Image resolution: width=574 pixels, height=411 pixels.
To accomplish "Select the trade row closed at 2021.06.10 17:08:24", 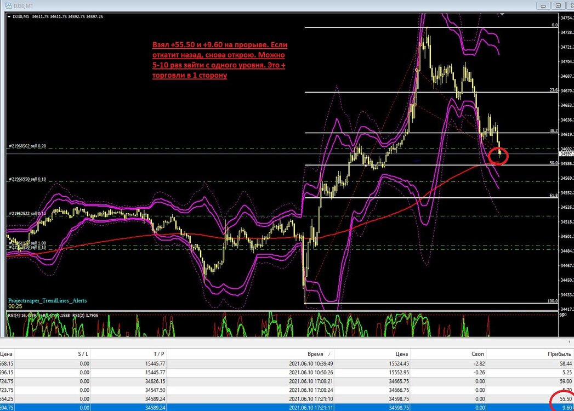I will [287, 390].
